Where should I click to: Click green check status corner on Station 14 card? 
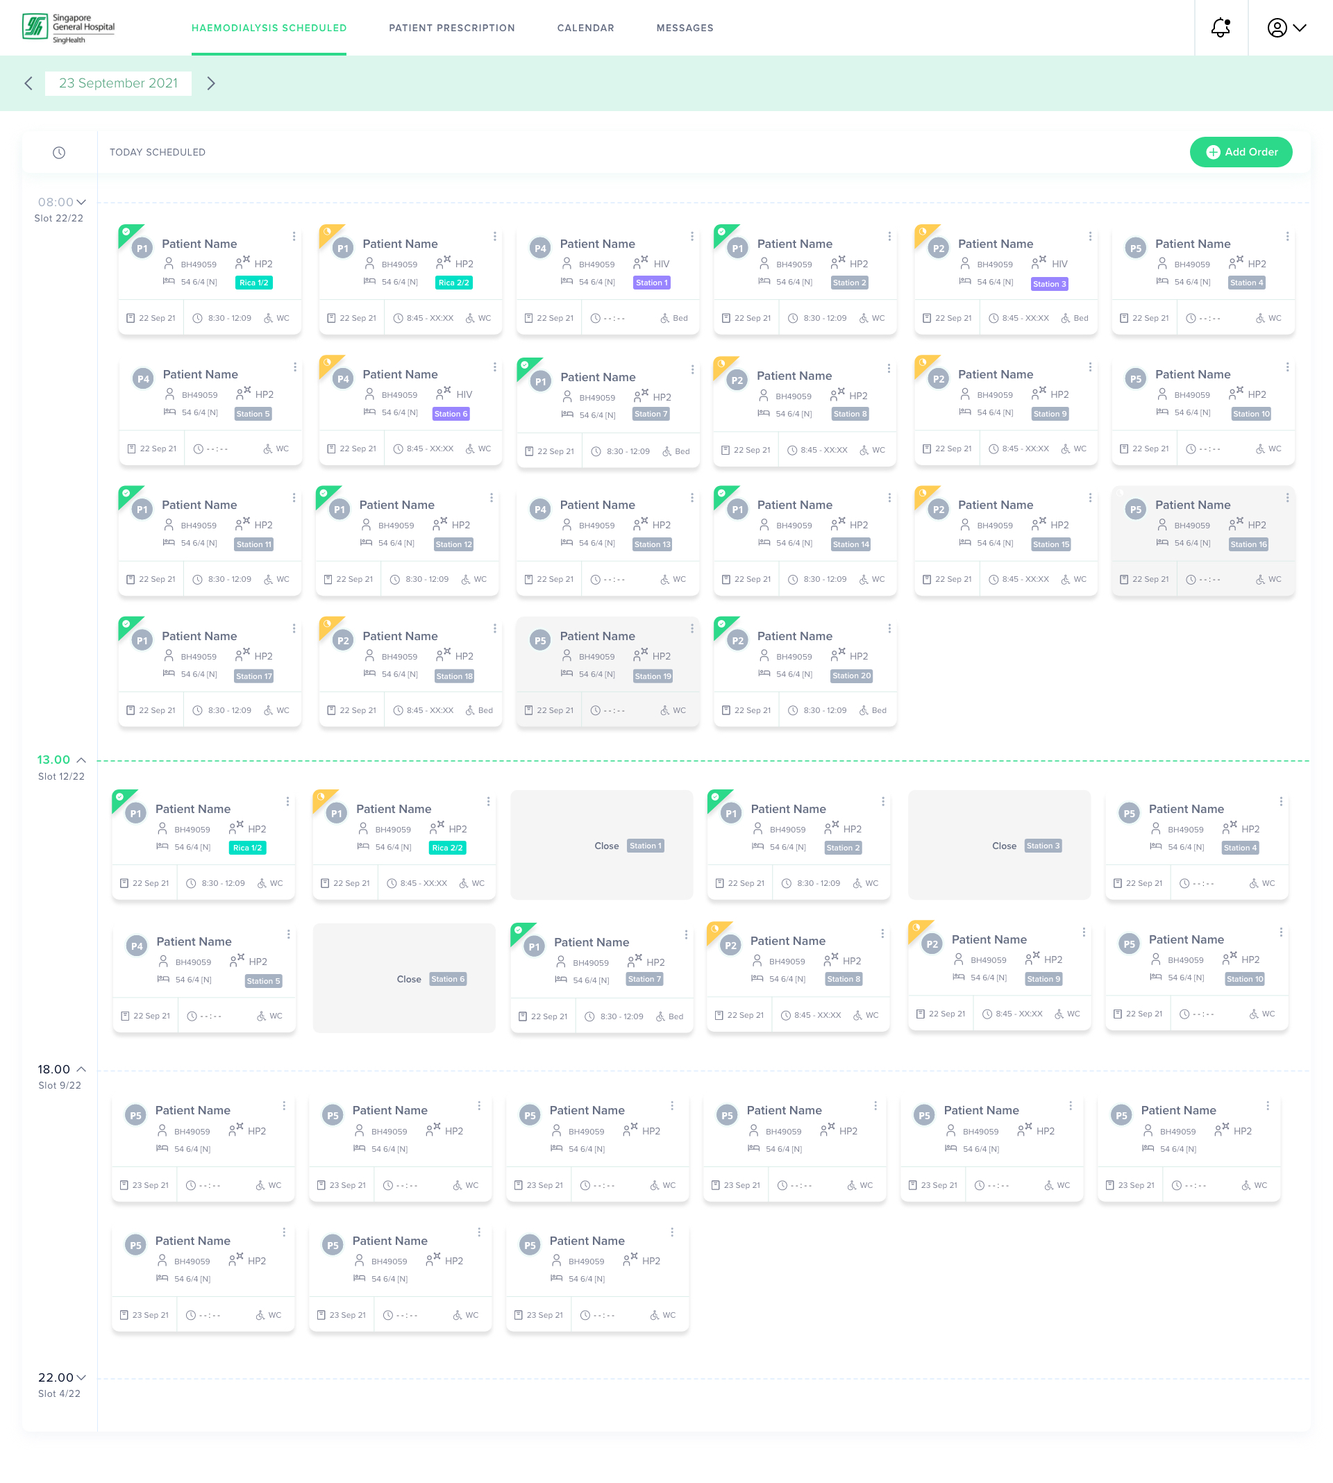click(x=723, y=495)
